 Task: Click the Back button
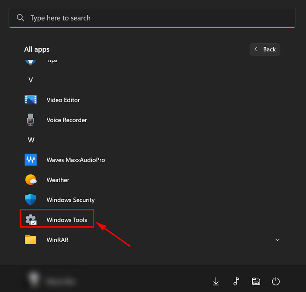[x=265, y=49]
